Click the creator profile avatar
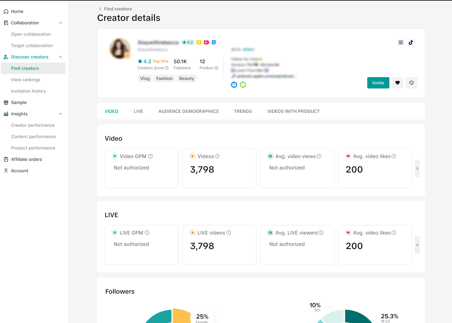The height and width of the screenshot is (323, 452). [120, 49]
